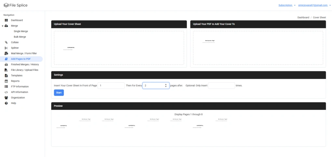Click the Main Document Page 1 preview
The width and height of the screenshot is (332, 157).
click(85, 120)
